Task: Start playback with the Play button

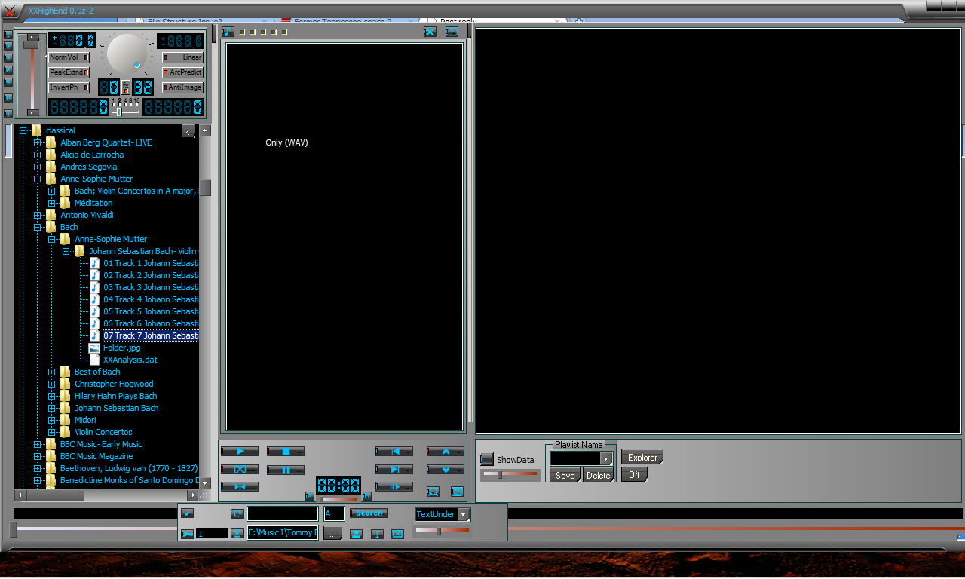Action: pos(240,451)
